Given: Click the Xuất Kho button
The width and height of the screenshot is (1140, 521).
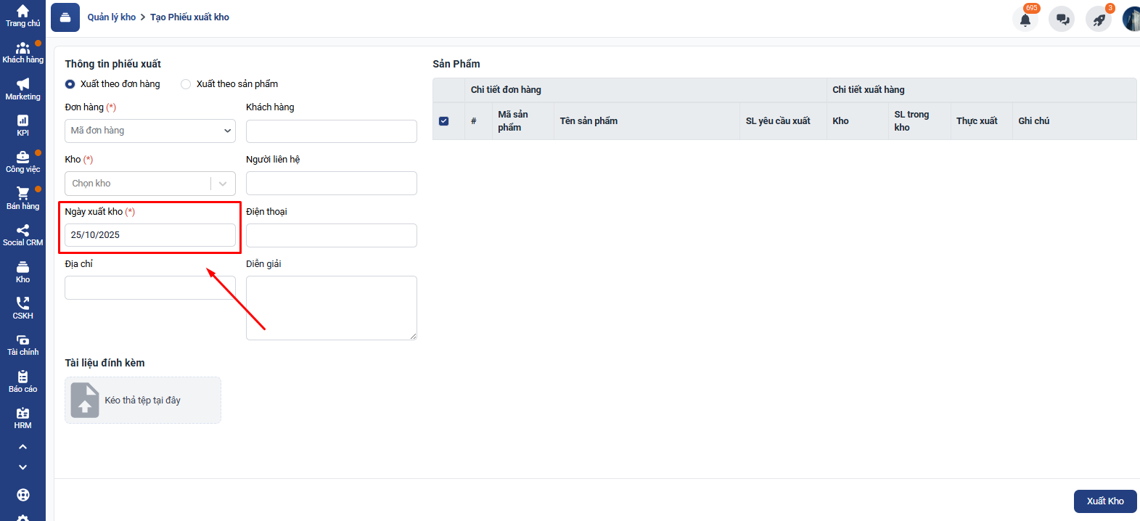Looking at the screenshot, I should click(x=1104, y=501).
